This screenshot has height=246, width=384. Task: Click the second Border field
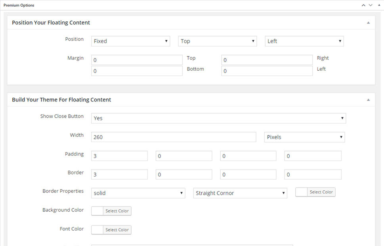[x=184, y=175]
